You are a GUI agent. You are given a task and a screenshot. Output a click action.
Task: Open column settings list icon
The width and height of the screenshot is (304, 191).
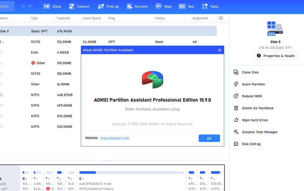221,18
